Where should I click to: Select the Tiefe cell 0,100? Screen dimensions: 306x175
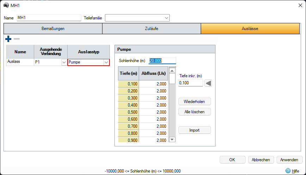(129, 84)
